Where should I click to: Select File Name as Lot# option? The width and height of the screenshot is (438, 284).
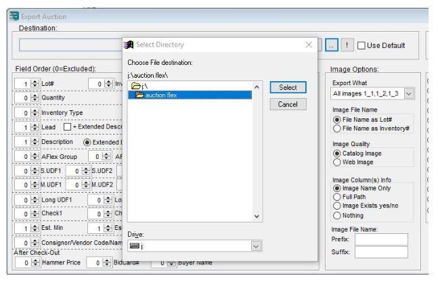click(x=337, y=120)
